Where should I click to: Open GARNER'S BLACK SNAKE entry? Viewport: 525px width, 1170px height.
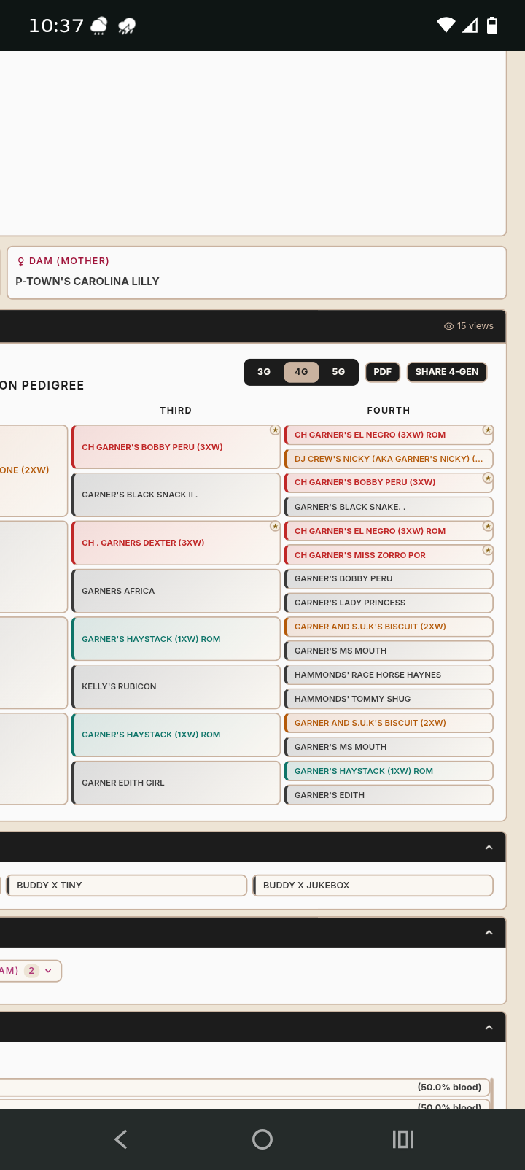coord(389,507)
